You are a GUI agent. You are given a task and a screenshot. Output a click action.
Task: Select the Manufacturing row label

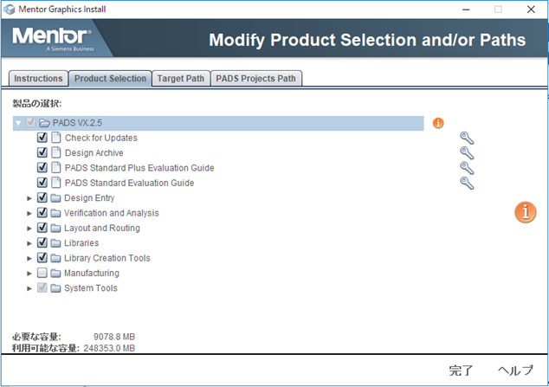92,274
